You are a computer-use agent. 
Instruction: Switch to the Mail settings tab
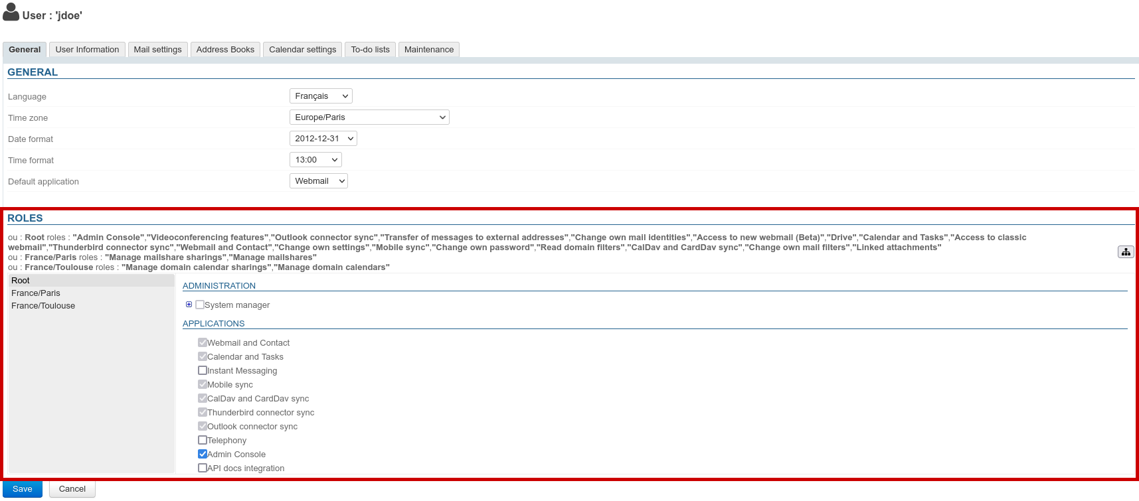(x=157, y=50)
